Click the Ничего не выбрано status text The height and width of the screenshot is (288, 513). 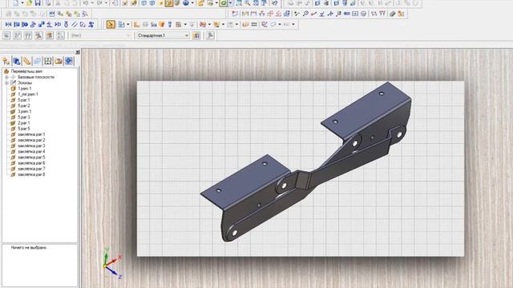coord(29,248)
